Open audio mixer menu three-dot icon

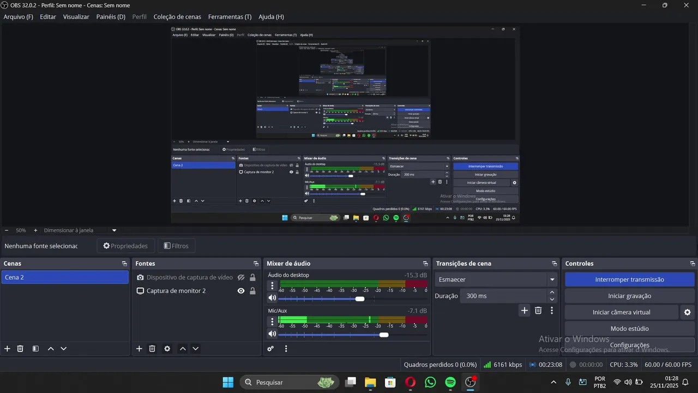point(286,349)
